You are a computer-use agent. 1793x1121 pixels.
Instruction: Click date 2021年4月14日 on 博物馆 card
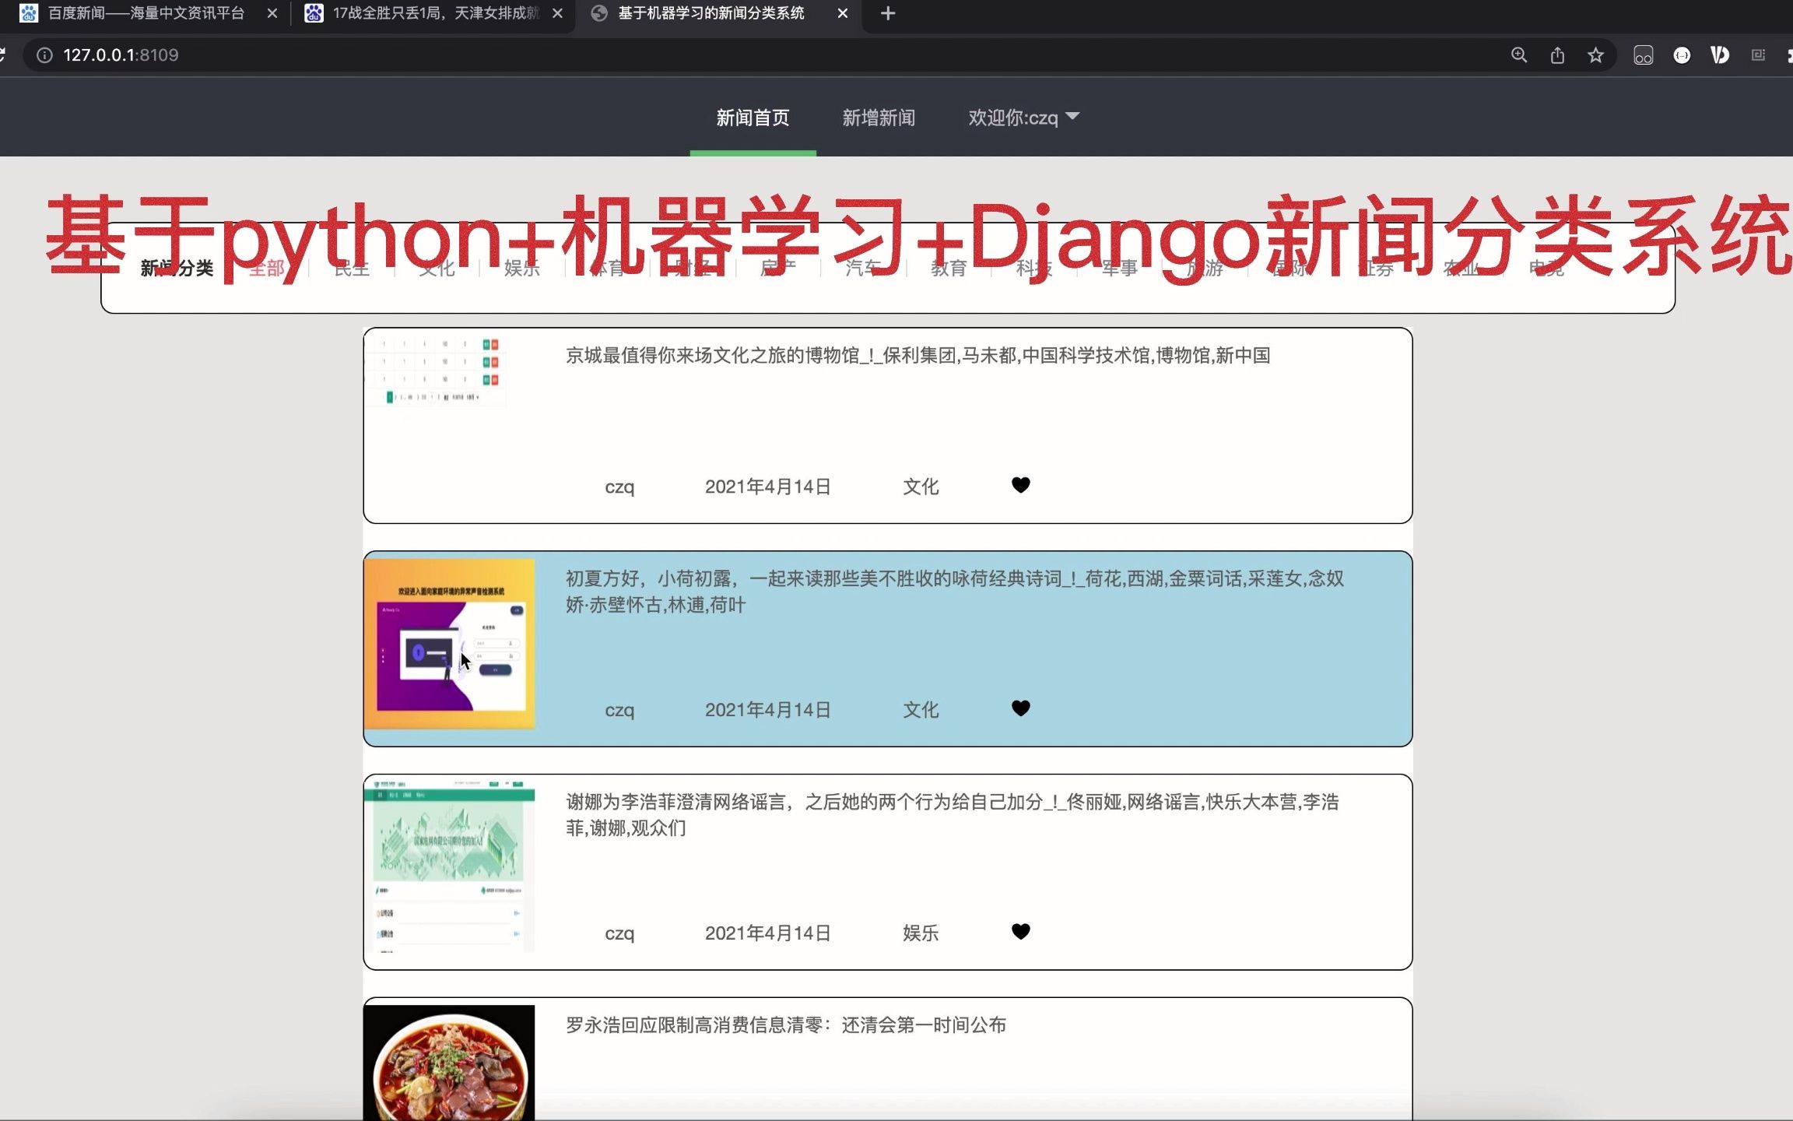[x=767, y=487]
